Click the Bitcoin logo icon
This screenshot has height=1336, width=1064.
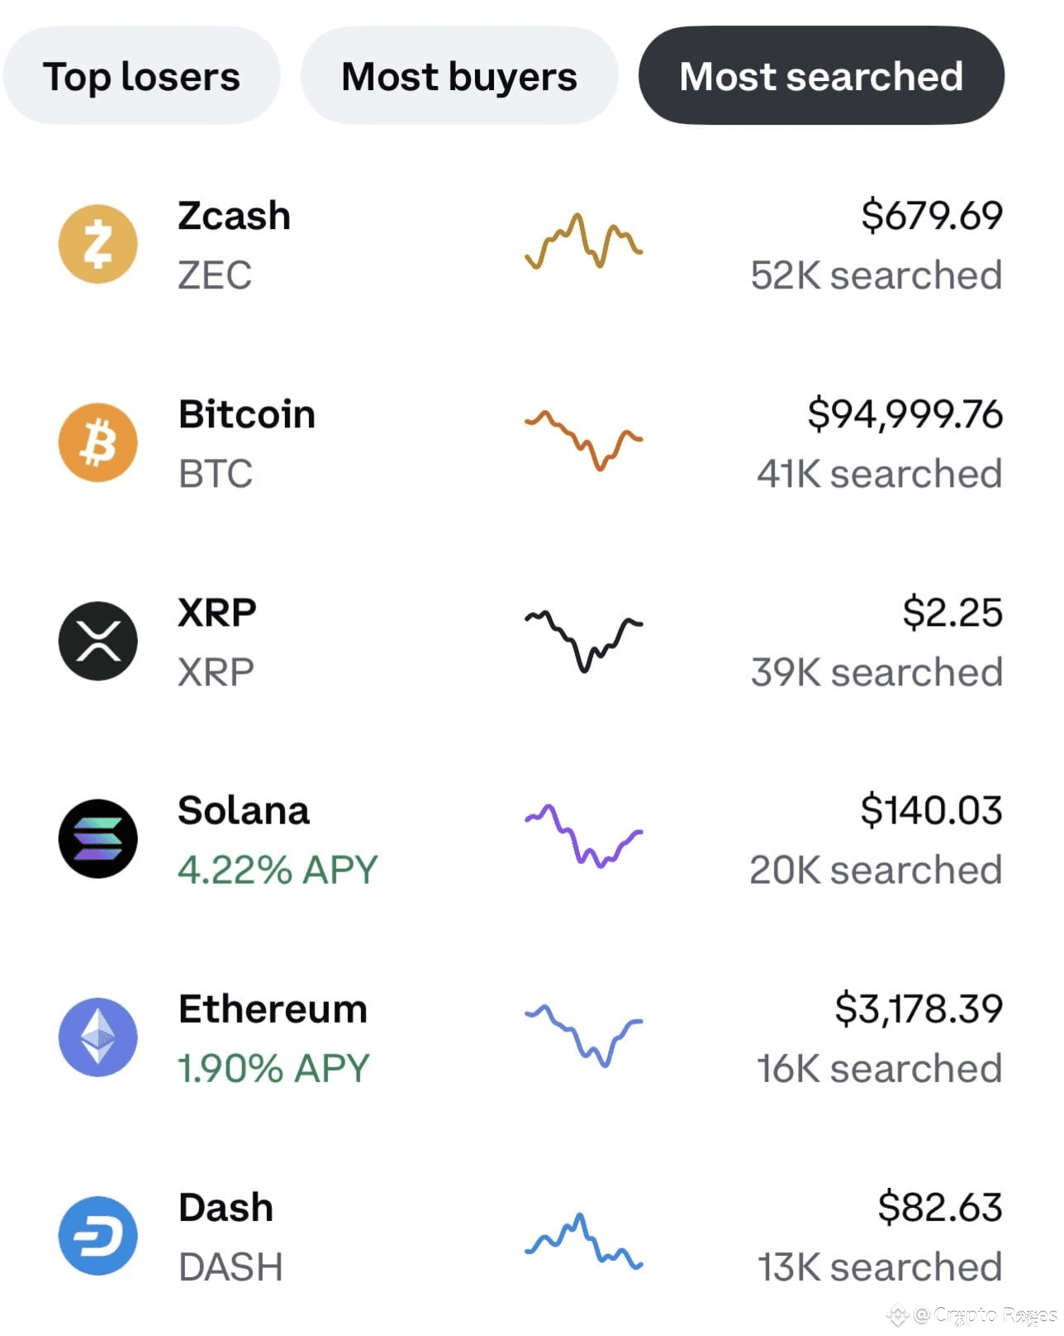[98, 442]
